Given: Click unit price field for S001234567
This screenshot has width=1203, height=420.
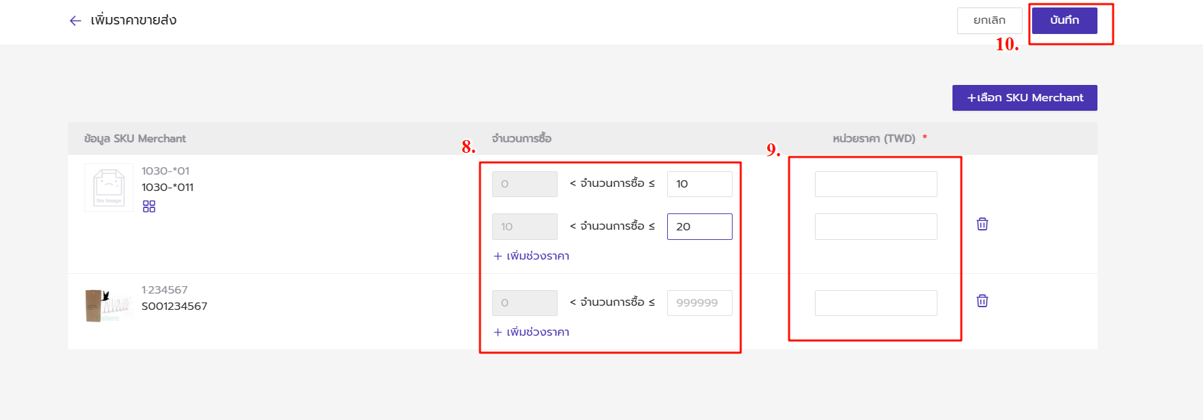Looking at the screenshot, I should (x=876, y=303).
